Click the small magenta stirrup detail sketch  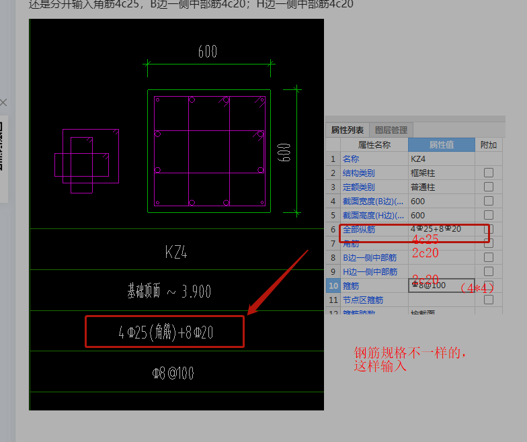87,161
